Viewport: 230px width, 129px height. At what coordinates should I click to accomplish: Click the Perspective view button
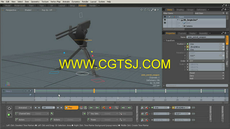(x=11, y=10)
